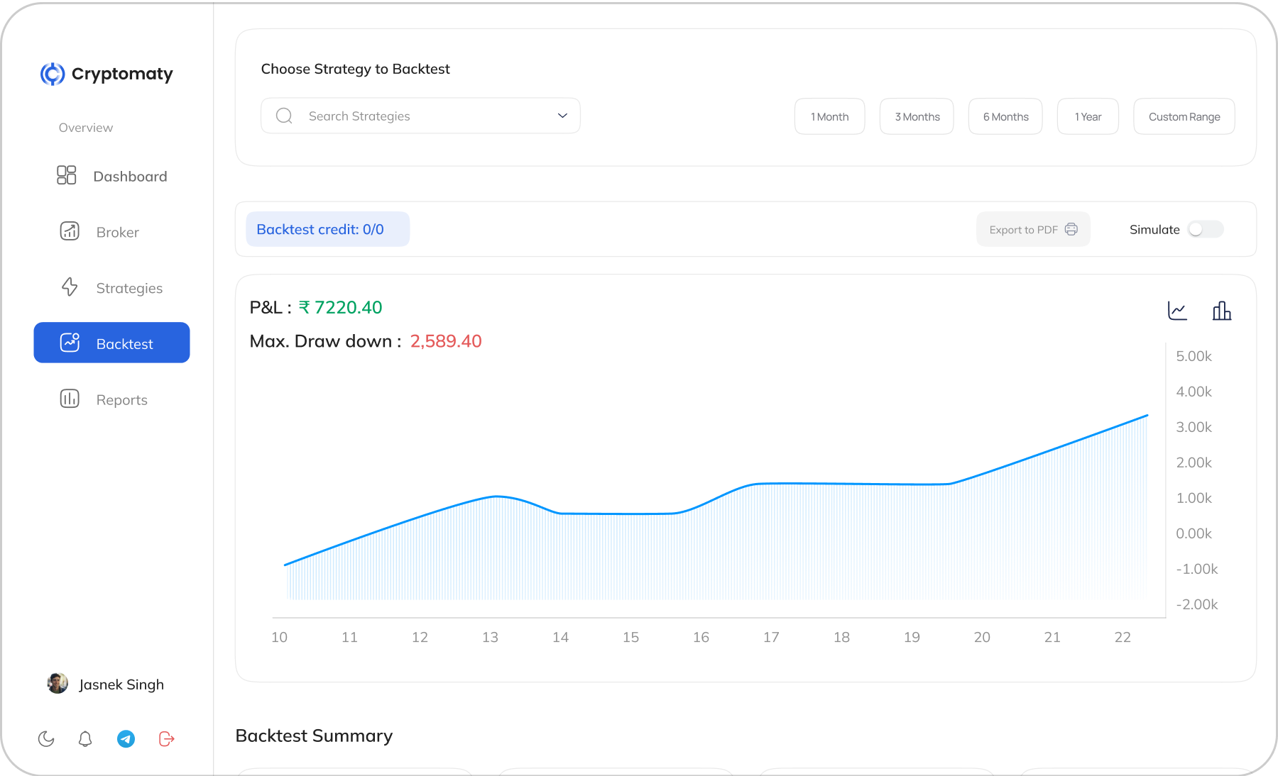The width and height of the screenshot is (1278, 776).
Task: Expand the Search Strategies dropdown
Action: (561, 115)
